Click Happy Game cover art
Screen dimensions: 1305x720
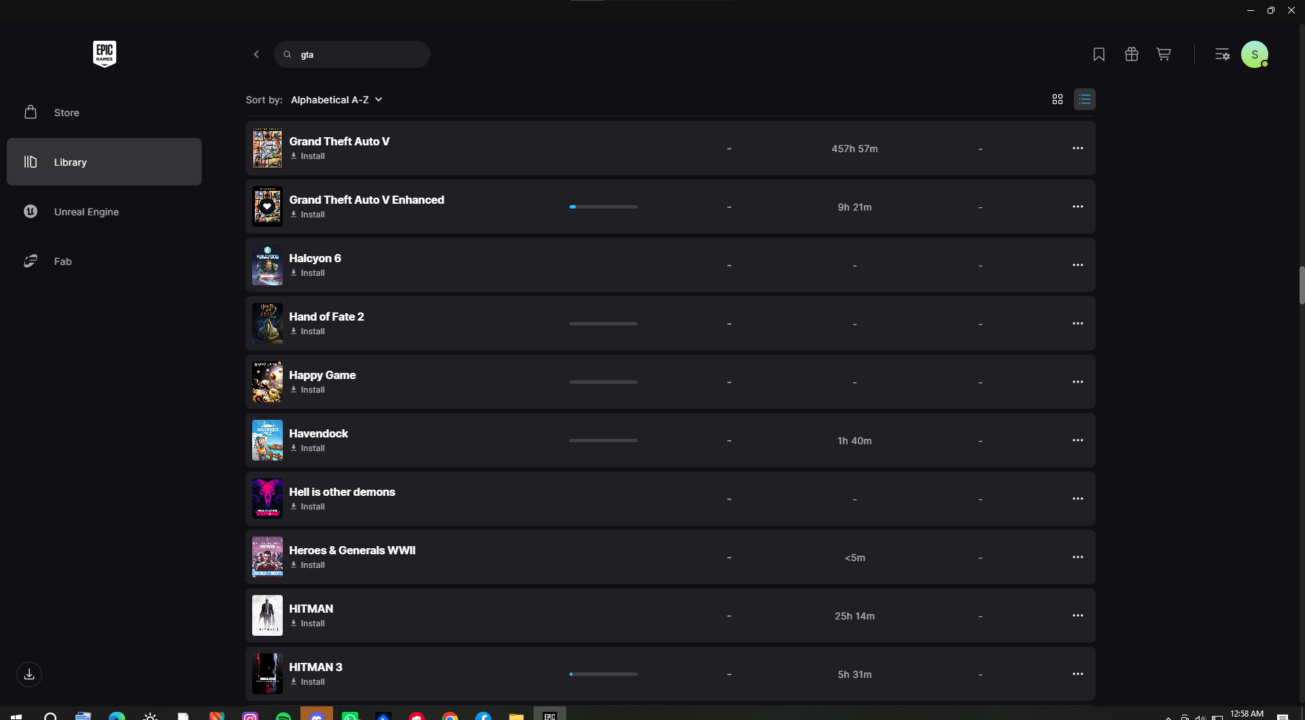pos(267,382)
